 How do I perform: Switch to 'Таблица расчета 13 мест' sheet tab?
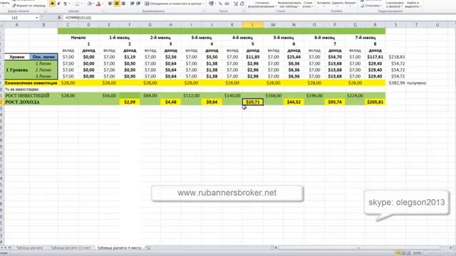pos(71,248)
